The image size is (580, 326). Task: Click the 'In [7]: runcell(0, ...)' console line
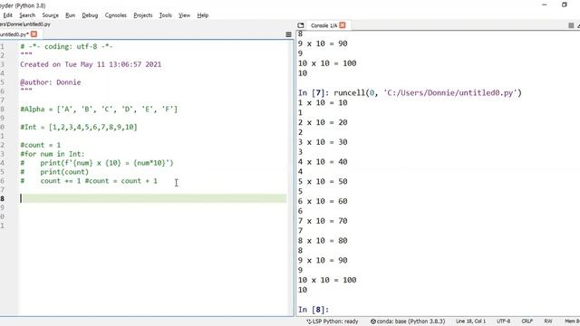[410, 92]
